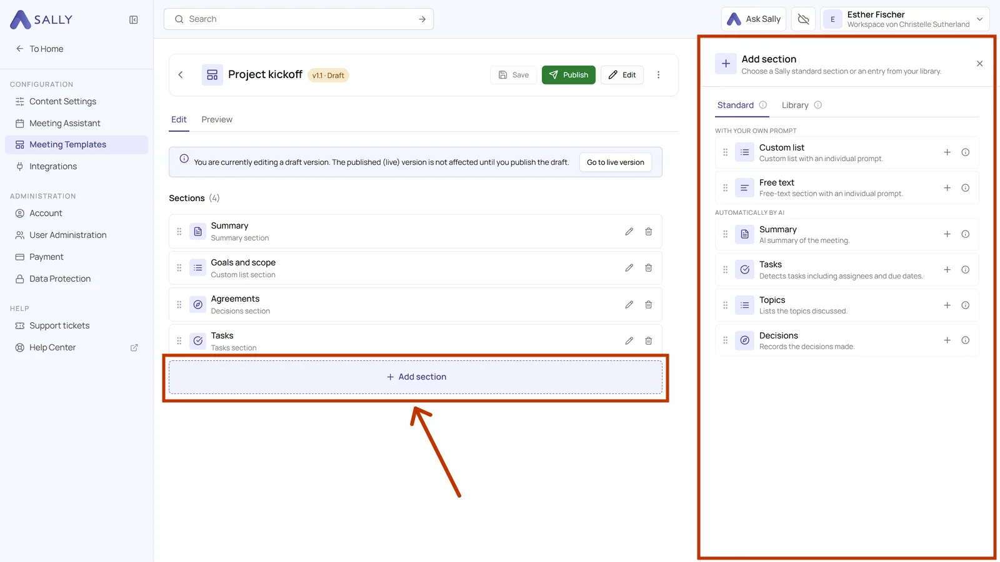The height and width of the screenshot is (562, 1000).
Task: Open Data Protection page
Action: click(76, 279)
